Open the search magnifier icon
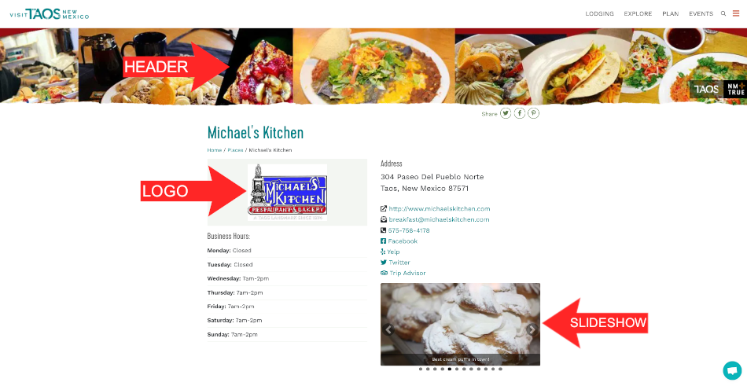The image size is (747, 386). click(x=723, y=14)
